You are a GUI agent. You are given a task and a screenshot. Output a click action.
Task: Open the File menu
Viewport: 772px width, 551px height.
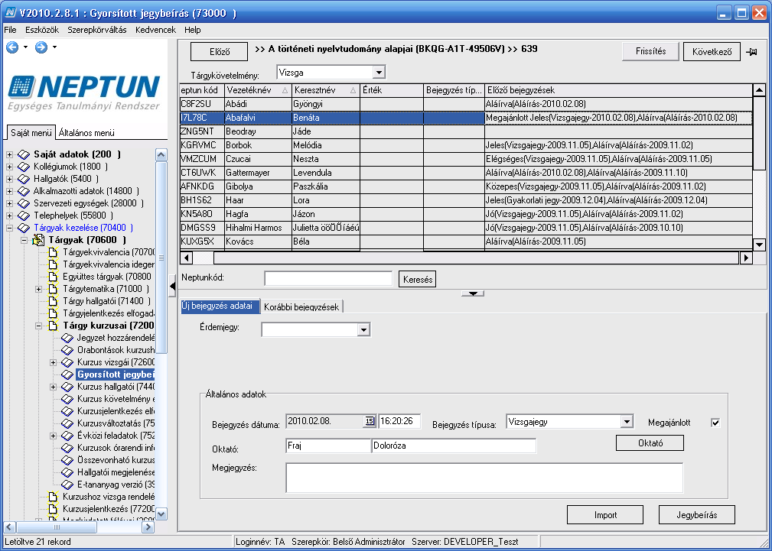[11, 30]
